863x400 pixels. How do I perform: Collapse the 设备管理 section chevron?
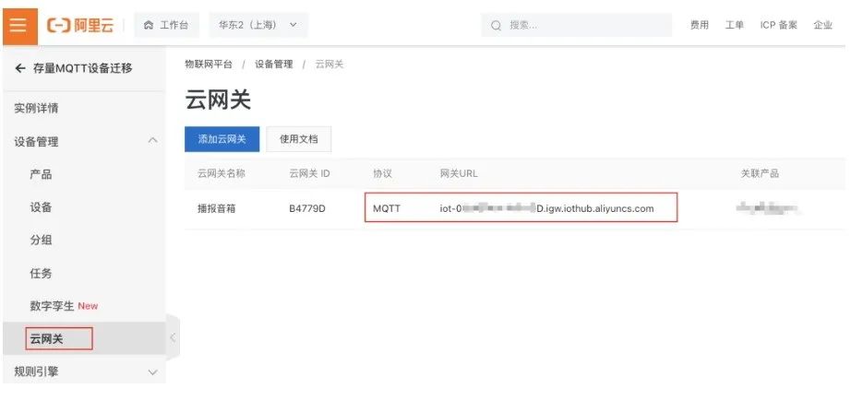tap(153, 141)
